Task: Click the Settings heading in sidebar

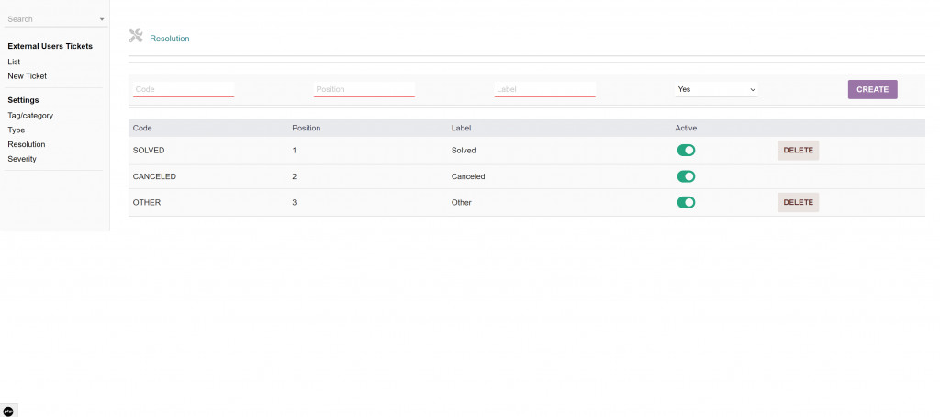Action: 23,100
